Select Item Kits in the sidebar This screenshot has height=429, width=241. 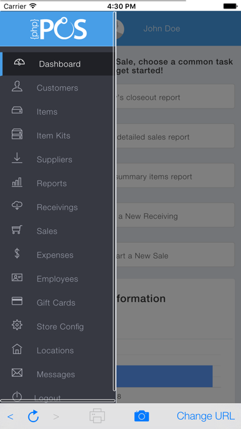57,136
